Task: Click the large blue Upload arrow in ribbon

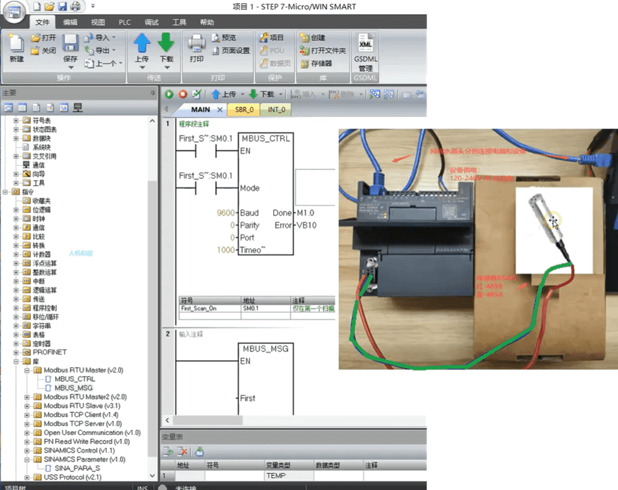Action: [142, 44]
